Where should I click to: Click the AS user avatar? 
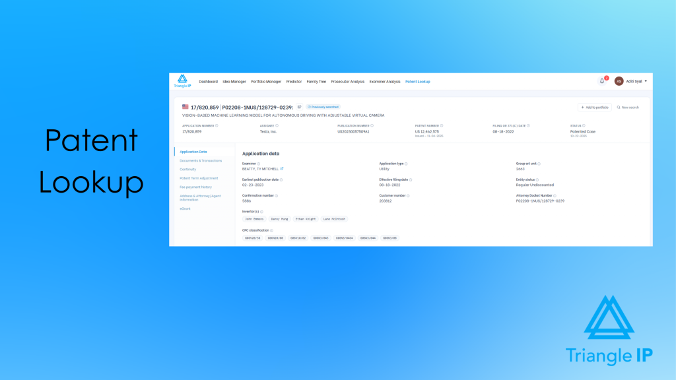point(619,81)
